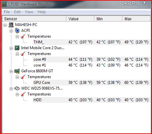Viewport: 152px width, 134px height.
Task: Maximize the Hardware Monitor window
Action: (134, 3)
